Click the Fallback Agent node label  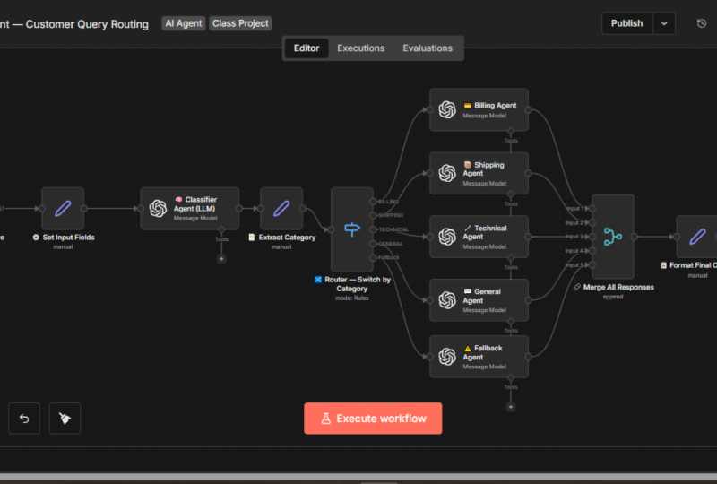pyautogui.click(x=482, y=352)
